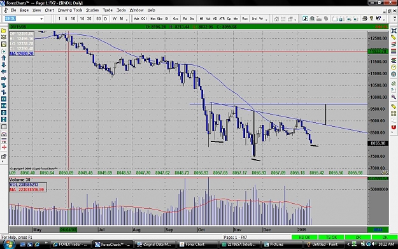Click the left arrow icon in left sidebar
The height and width of the screenshot is (249, 398).
click(x=4, y=72)
